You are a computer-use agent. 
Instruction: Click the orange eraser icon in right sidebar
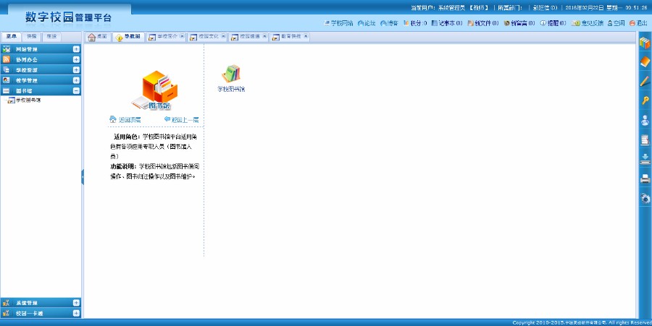tap(645, 61)
